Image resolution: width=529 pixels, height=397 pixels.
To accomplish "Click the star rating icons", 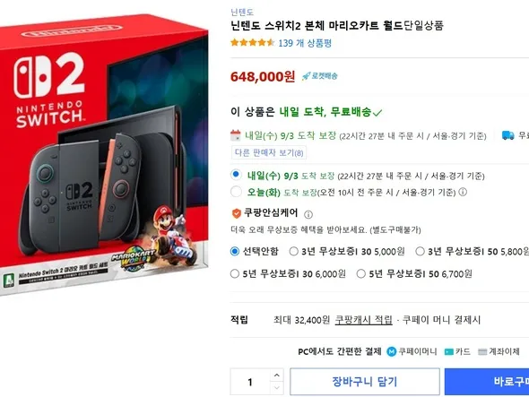I will pos(252,43).
